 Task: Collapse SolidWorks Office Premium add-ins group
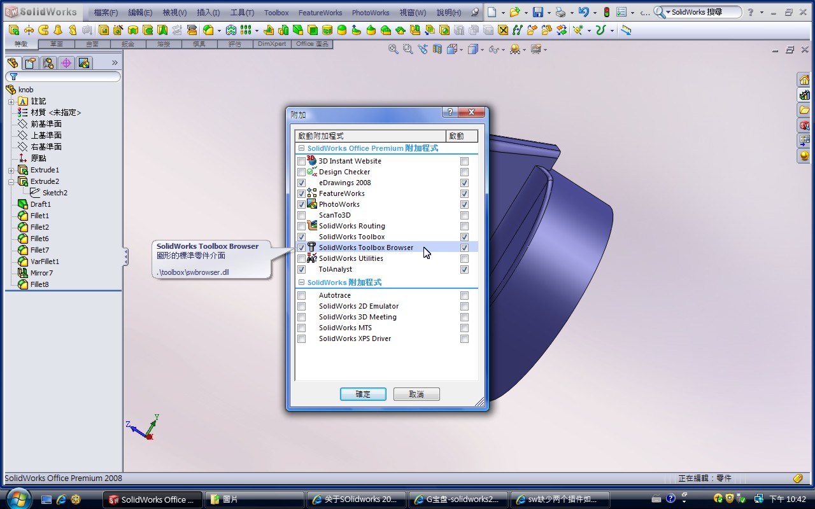click(301, 148)
